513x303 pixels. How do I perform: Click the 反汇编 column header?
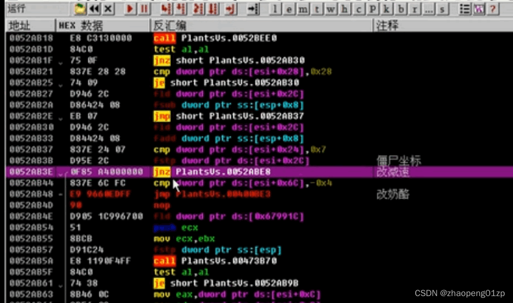point(261,25)
